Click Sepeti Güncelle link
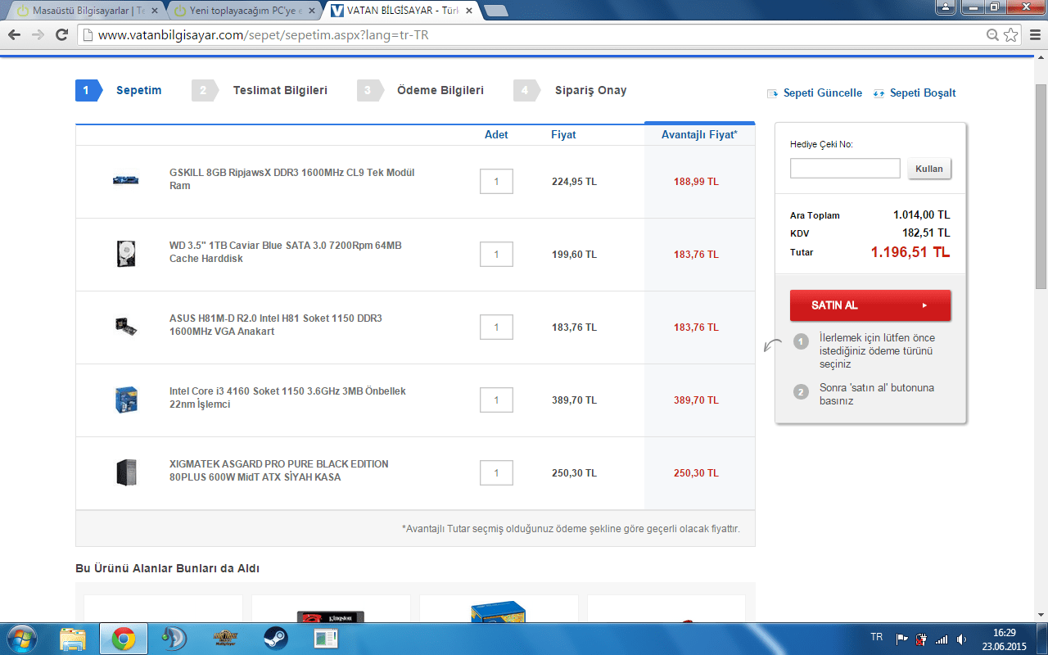The height and width of the screenshot is (655, 1048). pos(823,93)
